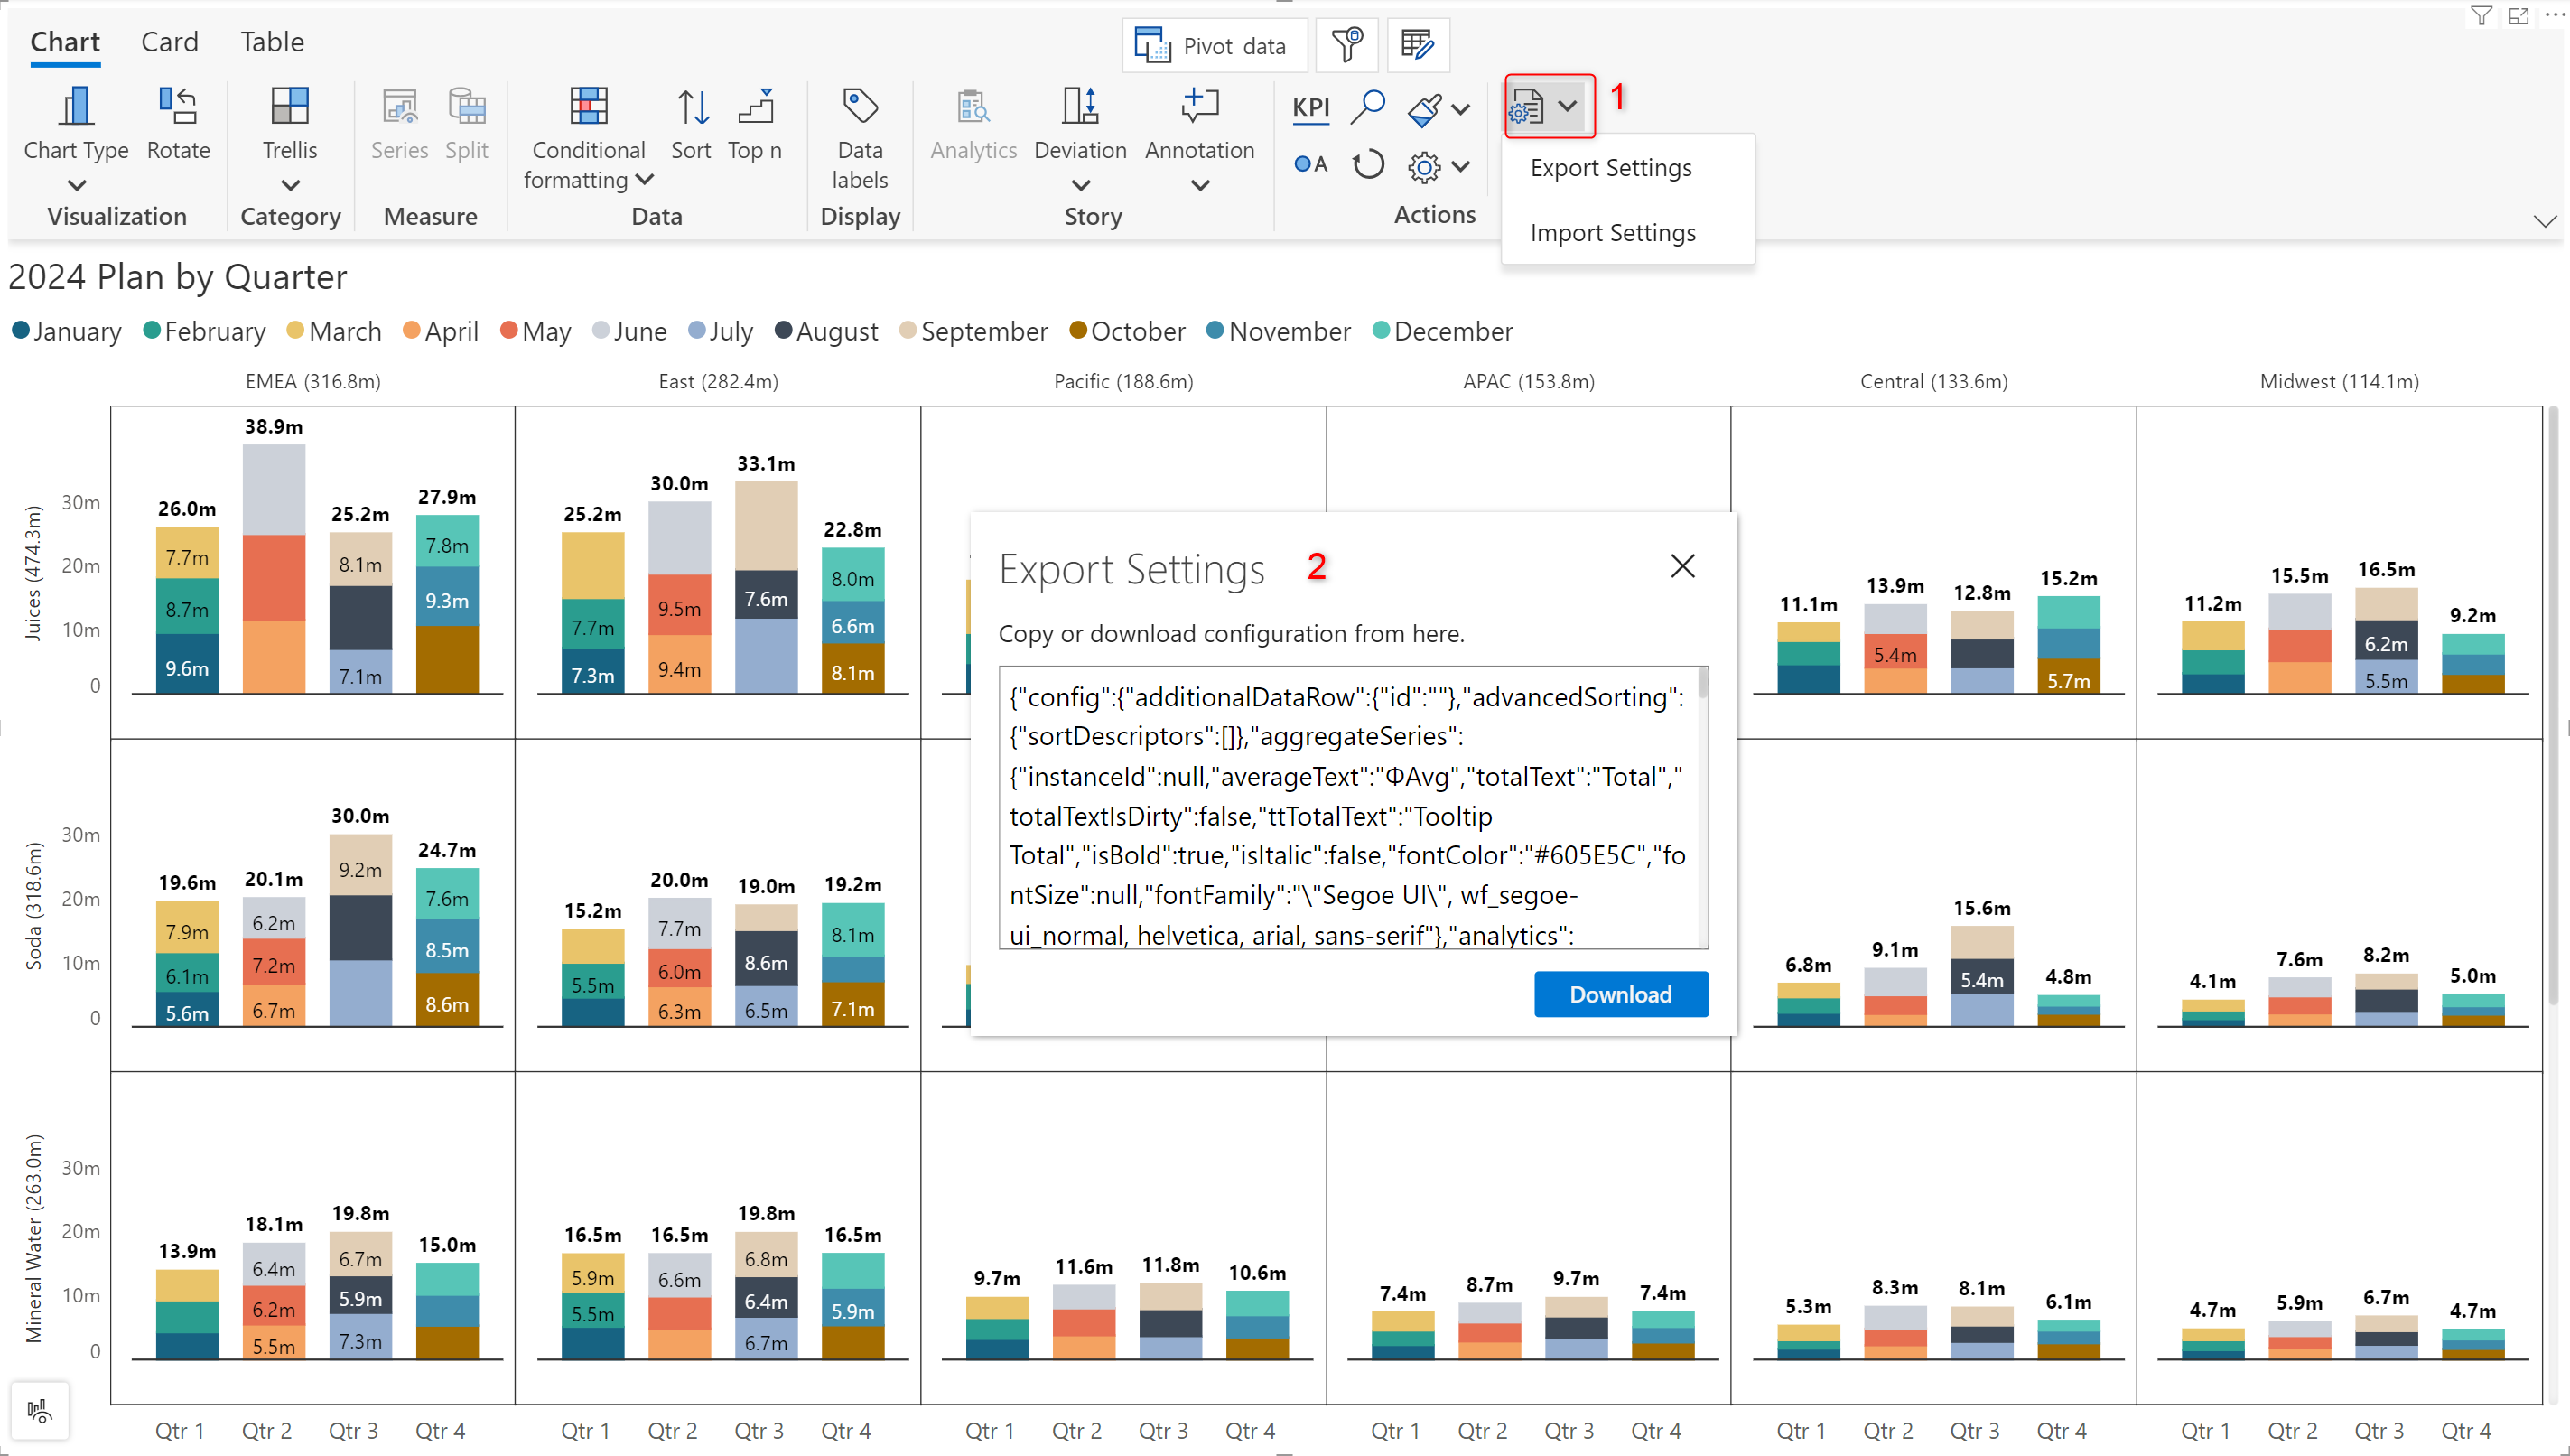Click the reset circular arrow icon
The width and height of the screenshot is (2570, 1456).
pos(1367,165)
